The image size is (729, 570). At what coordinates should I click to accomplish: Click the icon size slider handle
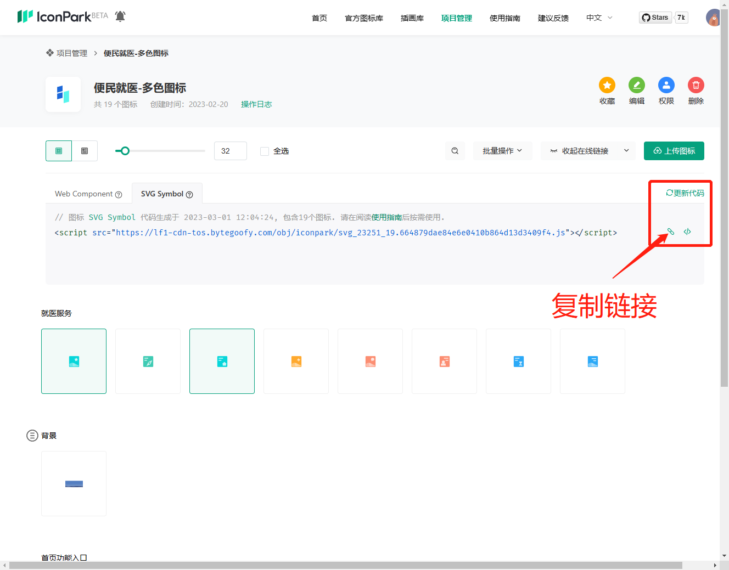[x=125, y=151]
